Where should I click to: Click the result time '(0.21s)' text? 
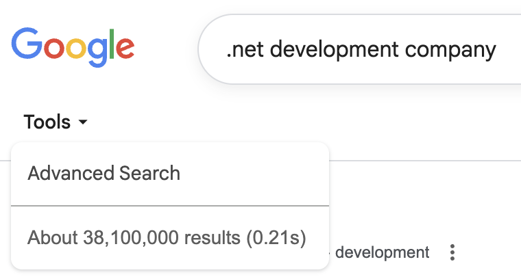(x=276, y=237)
